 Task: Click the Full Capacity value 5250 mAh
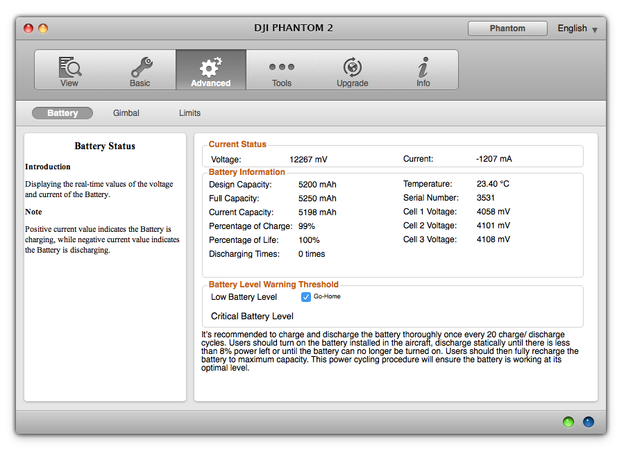317,199
